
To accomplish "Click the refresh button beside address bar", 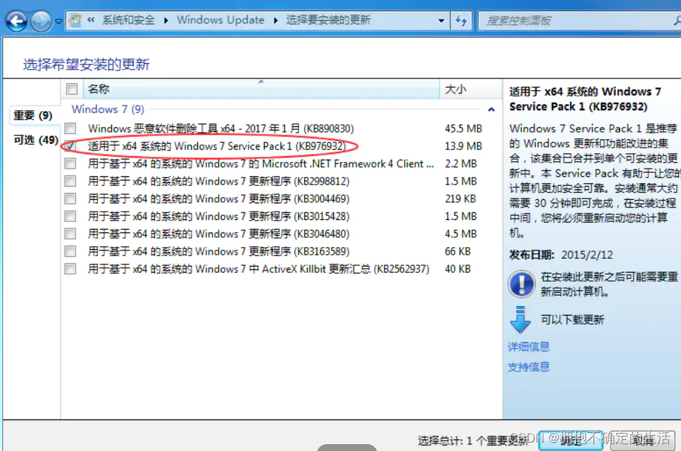I will tap(461, 20).
